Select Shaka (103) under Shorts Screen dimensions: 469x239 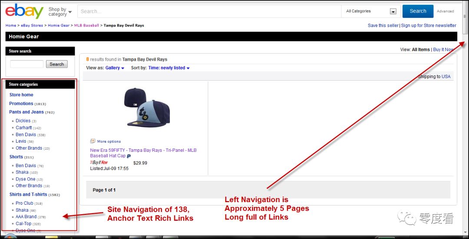(x=22, y=172)
